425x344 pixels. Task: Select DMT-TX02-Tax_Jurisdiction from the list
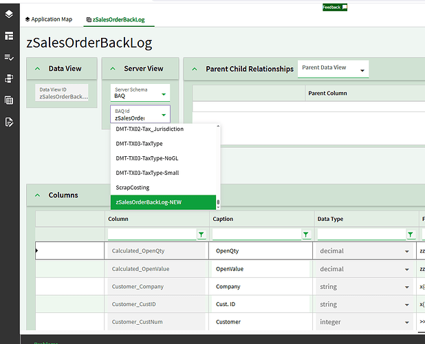pyautogui.click(x=163, y=129)
